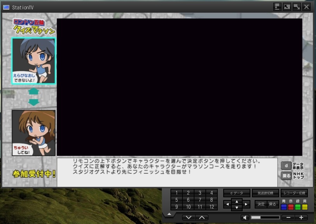Click the レコーダー切換 recorder switch button
The height and width of the screenshot is (224, 316).
(x=294, y=193)
